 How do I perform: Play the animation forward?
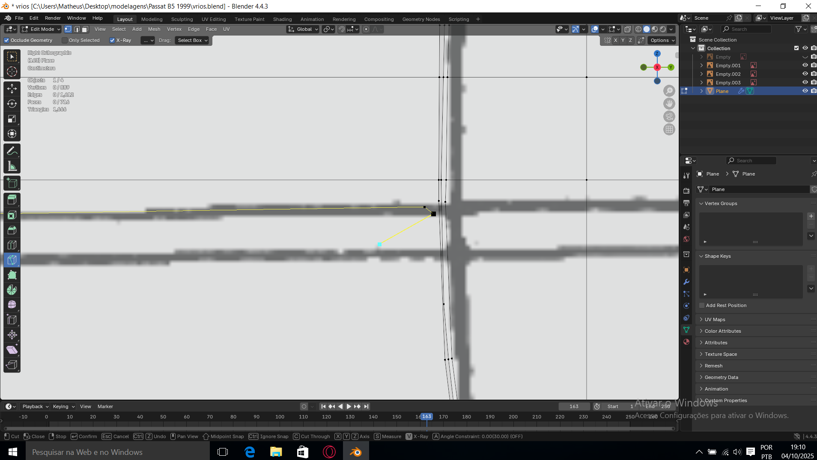click(349, 406)
